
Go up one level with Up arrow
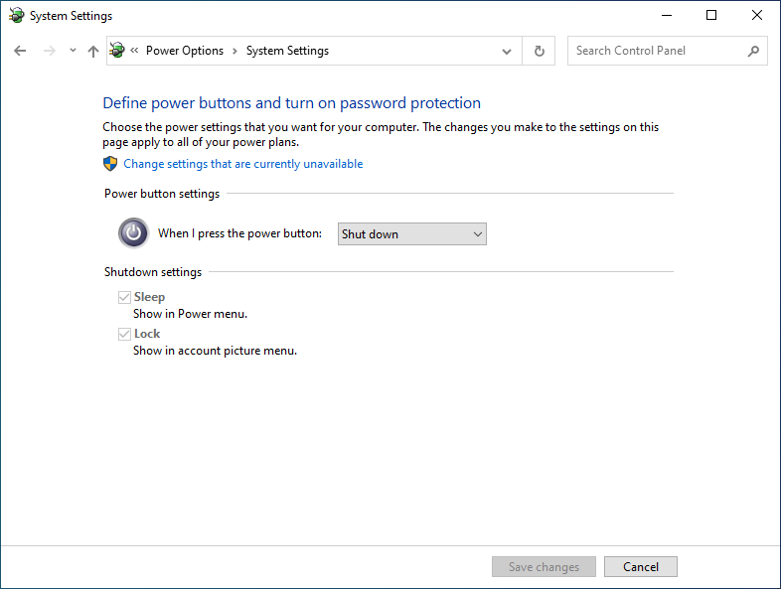point(93,51)
